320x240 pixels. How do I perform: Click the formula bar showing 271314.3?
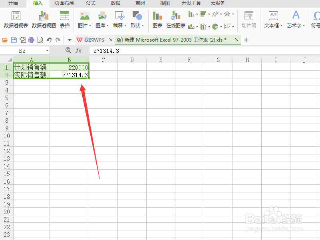(x=205, y=51)
